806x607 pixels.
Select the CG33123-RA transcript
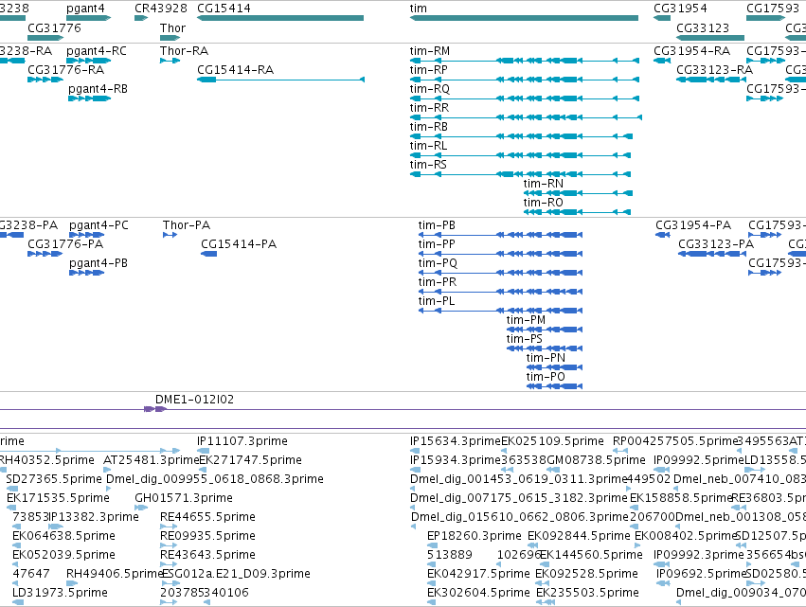click(x=711, y=80)
